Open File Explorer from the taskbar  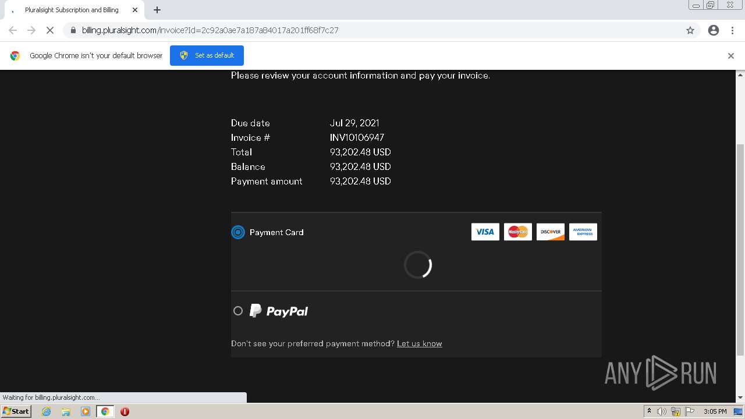tap(66, 411)
